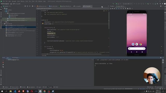Viewport: 166px width, 93px height.
Task: Click emulator volume up icon
Action: point(112,9)
